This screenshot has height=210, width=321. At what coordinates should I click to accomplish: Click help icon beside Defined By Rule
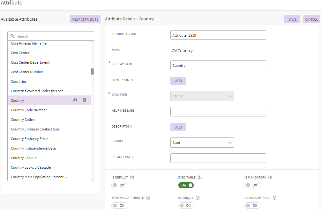click(x=274, y=198)
